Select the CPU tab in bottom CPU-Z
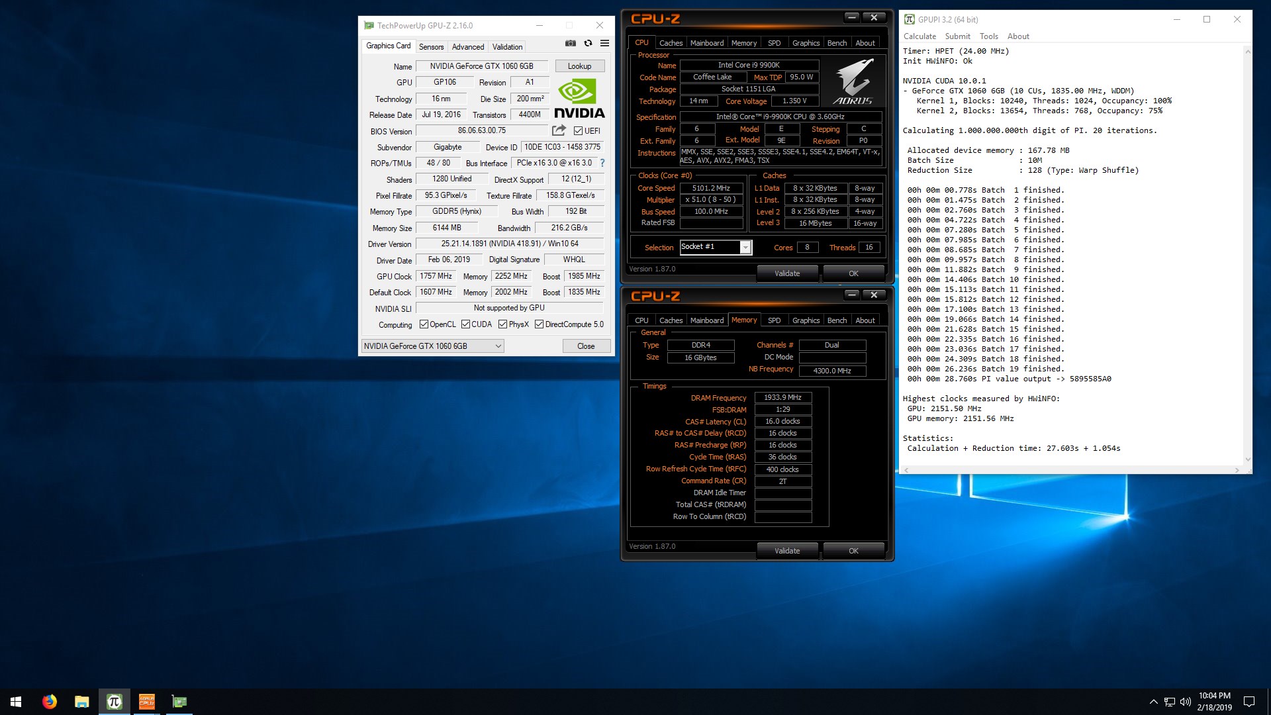This screenshot has width=1271, height=715. click(x=641, y=320)
